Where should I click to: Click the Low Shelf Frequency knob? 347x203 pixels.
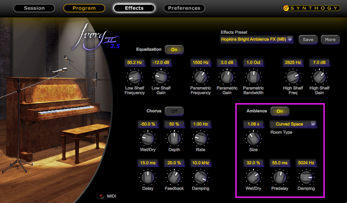[135, 77]
